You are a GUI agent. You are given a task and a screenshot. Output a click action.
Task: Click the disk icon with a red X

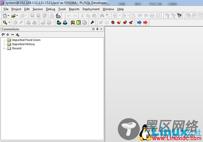point(65,22)
